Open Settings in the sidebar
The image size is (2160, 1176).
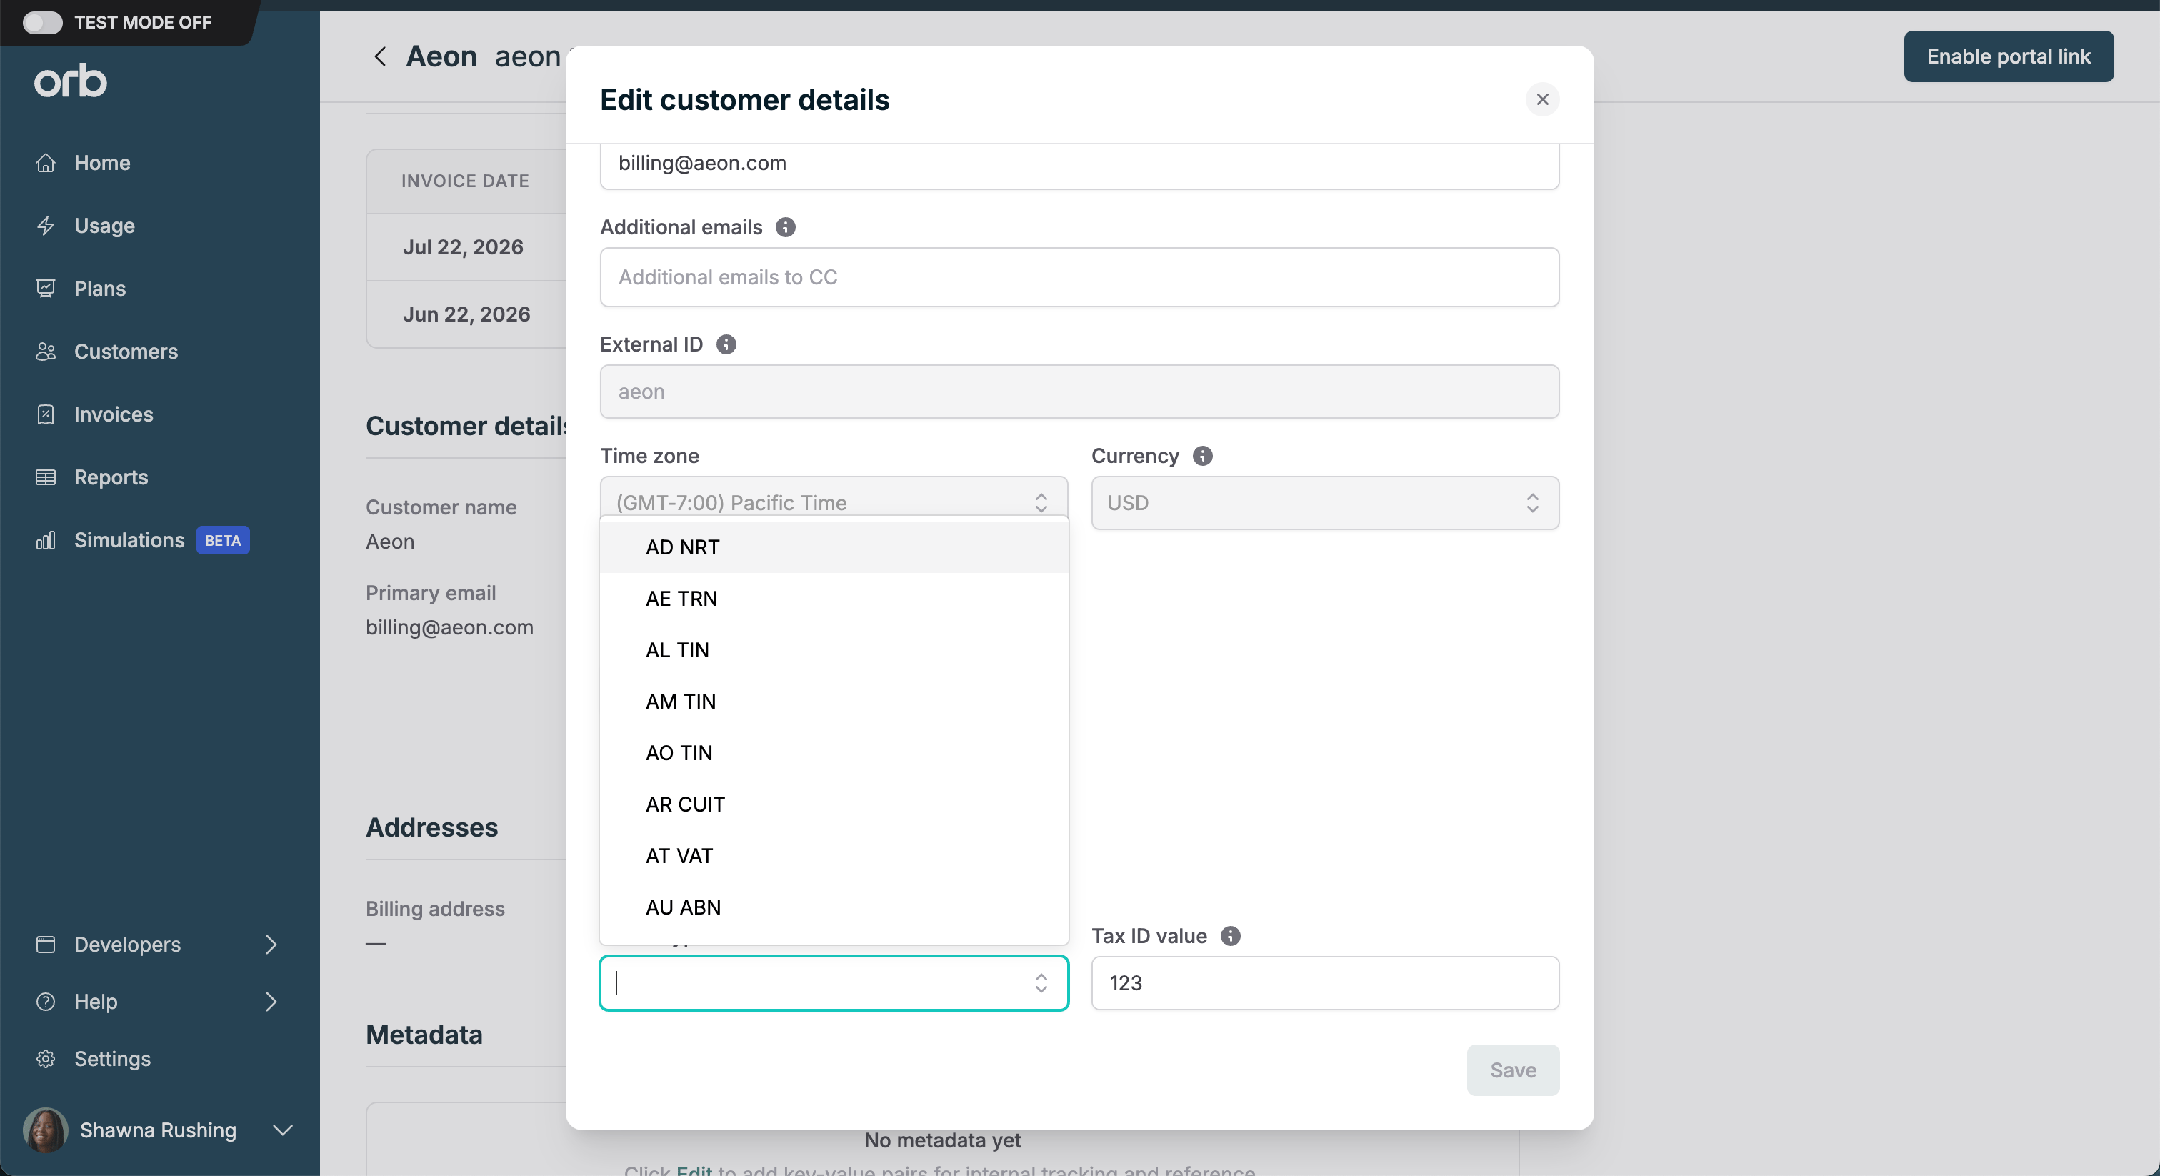coord(112,1059)
